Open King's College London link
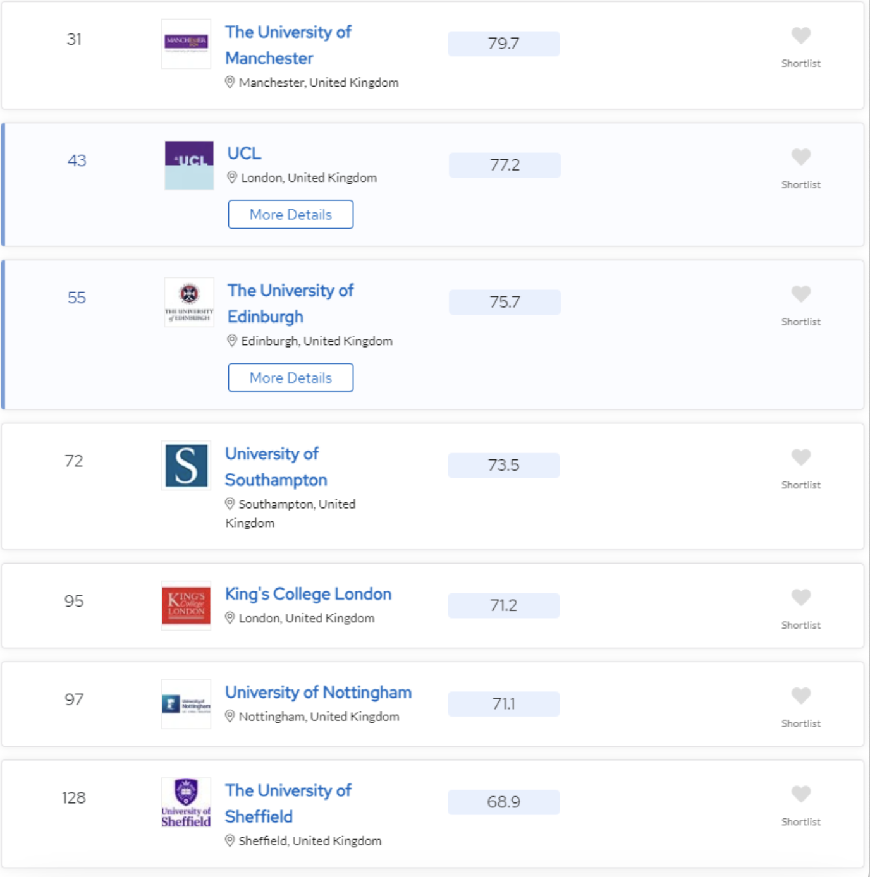This screenshot has height=877, width=870. pos(309,594)
